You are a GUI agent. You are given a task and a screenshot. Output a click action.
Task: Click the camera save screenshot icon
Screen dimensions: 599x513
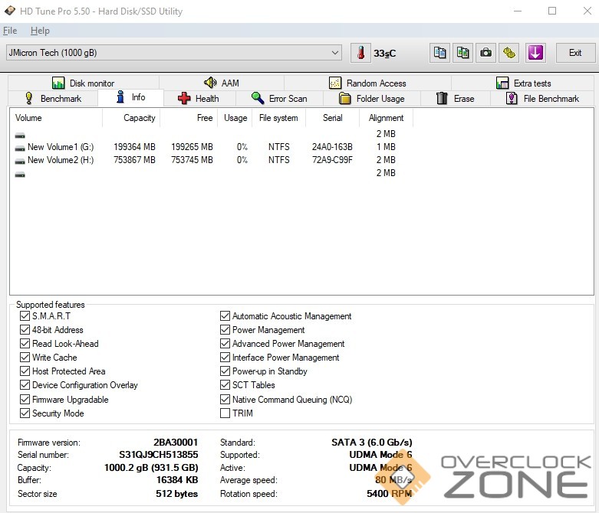485,53
